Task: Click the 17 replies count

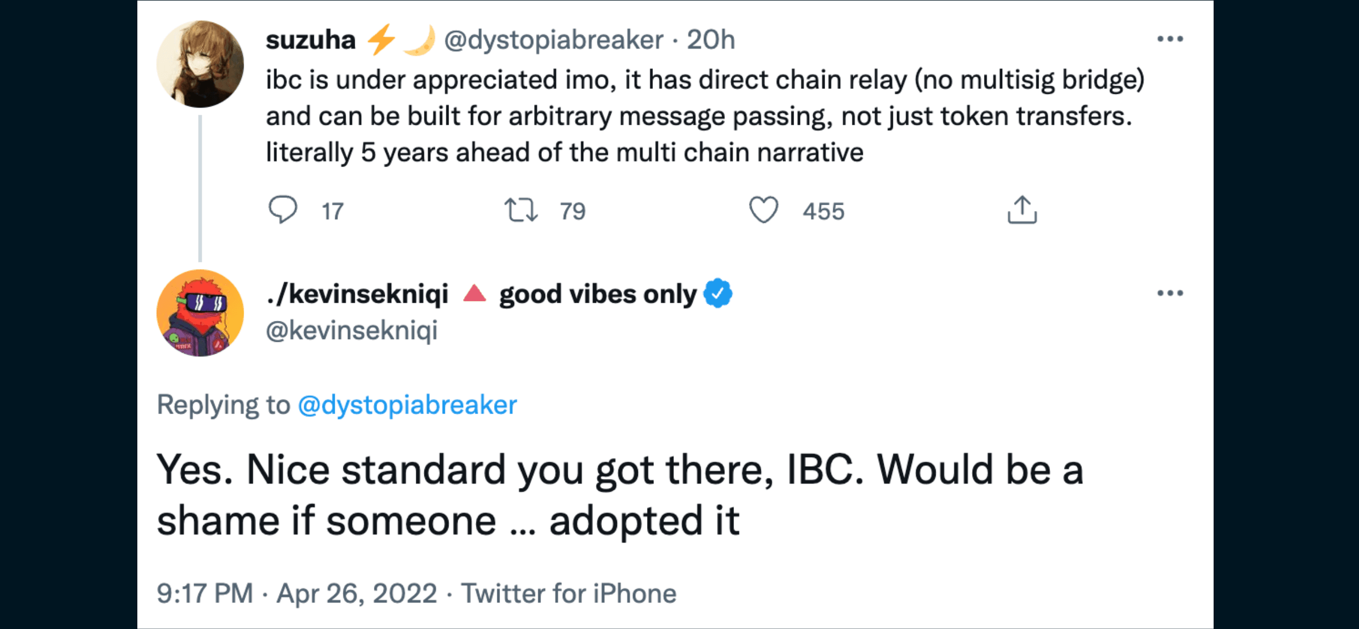Action: tap(333, 211)
